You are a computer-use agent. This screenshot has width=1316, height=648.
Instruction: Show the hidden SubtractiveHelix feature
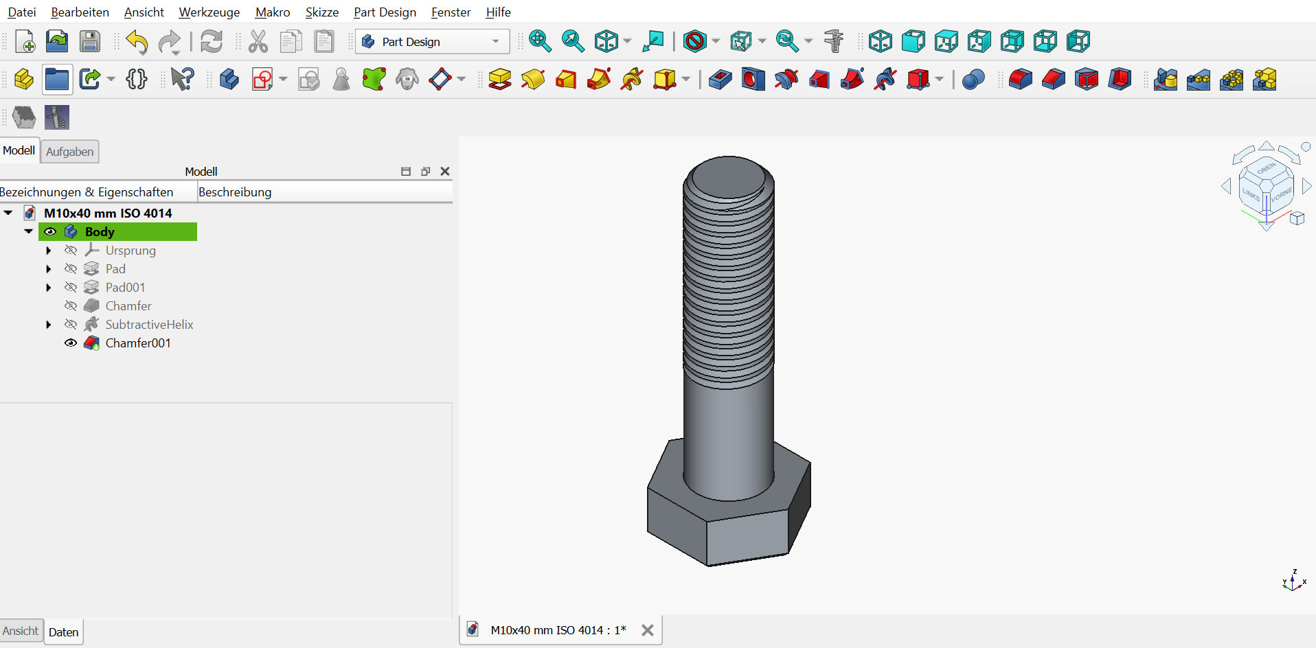(71, 325)
